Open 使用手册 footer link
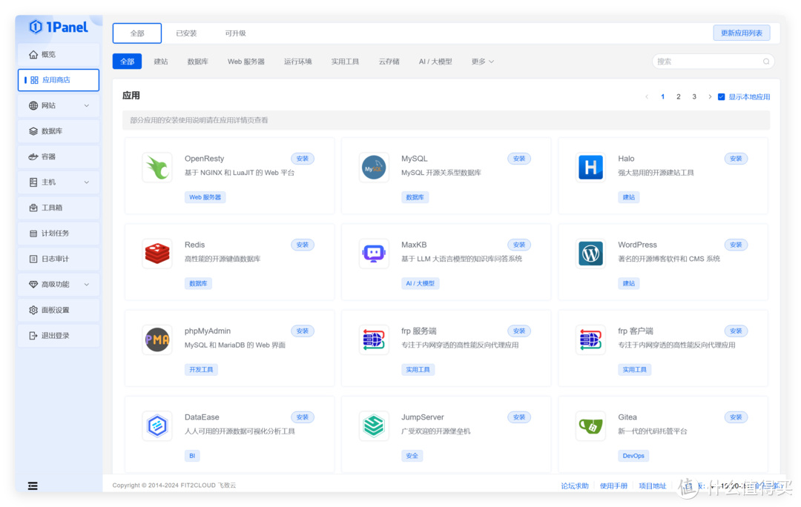The image size is (801, 507). [x=613, y=486]
